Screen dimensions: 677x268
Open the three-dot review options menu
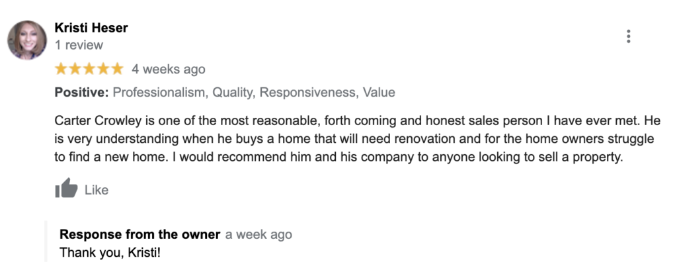[x=628, y=36]
